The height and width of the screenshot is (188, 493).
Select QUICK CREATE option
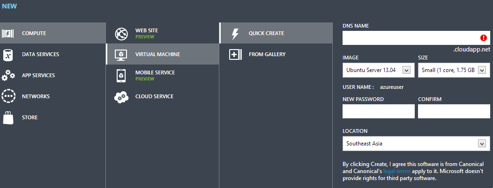point(276,33)
